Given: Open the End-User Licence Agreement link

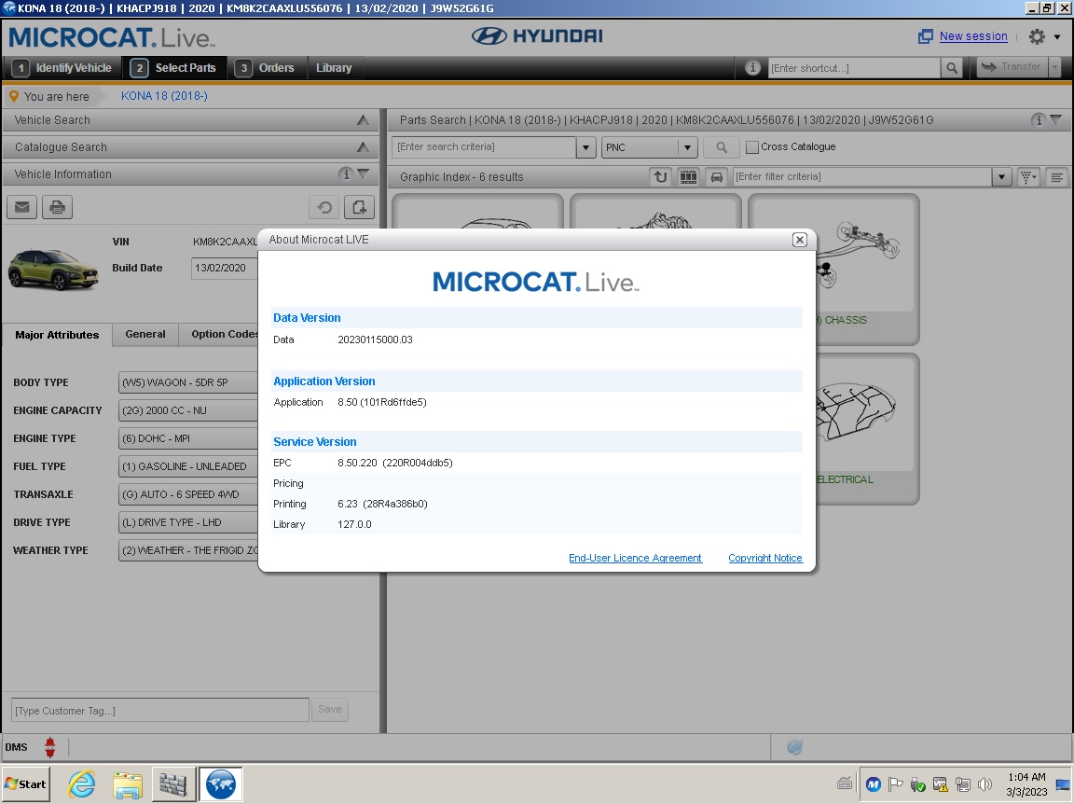Looking at the screenshot, I should 635,558.
